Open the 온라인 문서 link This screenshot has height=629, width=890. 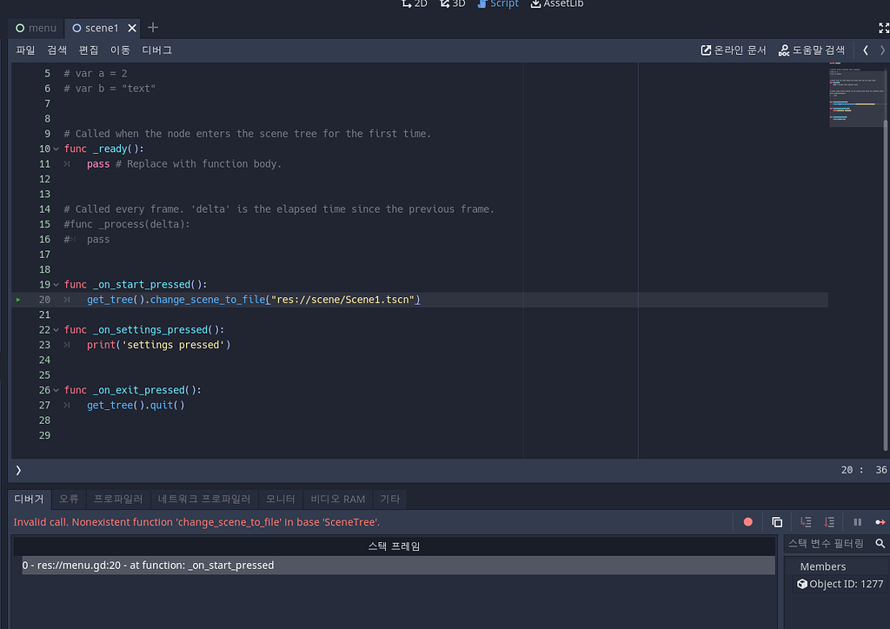[x=733, y=50]
